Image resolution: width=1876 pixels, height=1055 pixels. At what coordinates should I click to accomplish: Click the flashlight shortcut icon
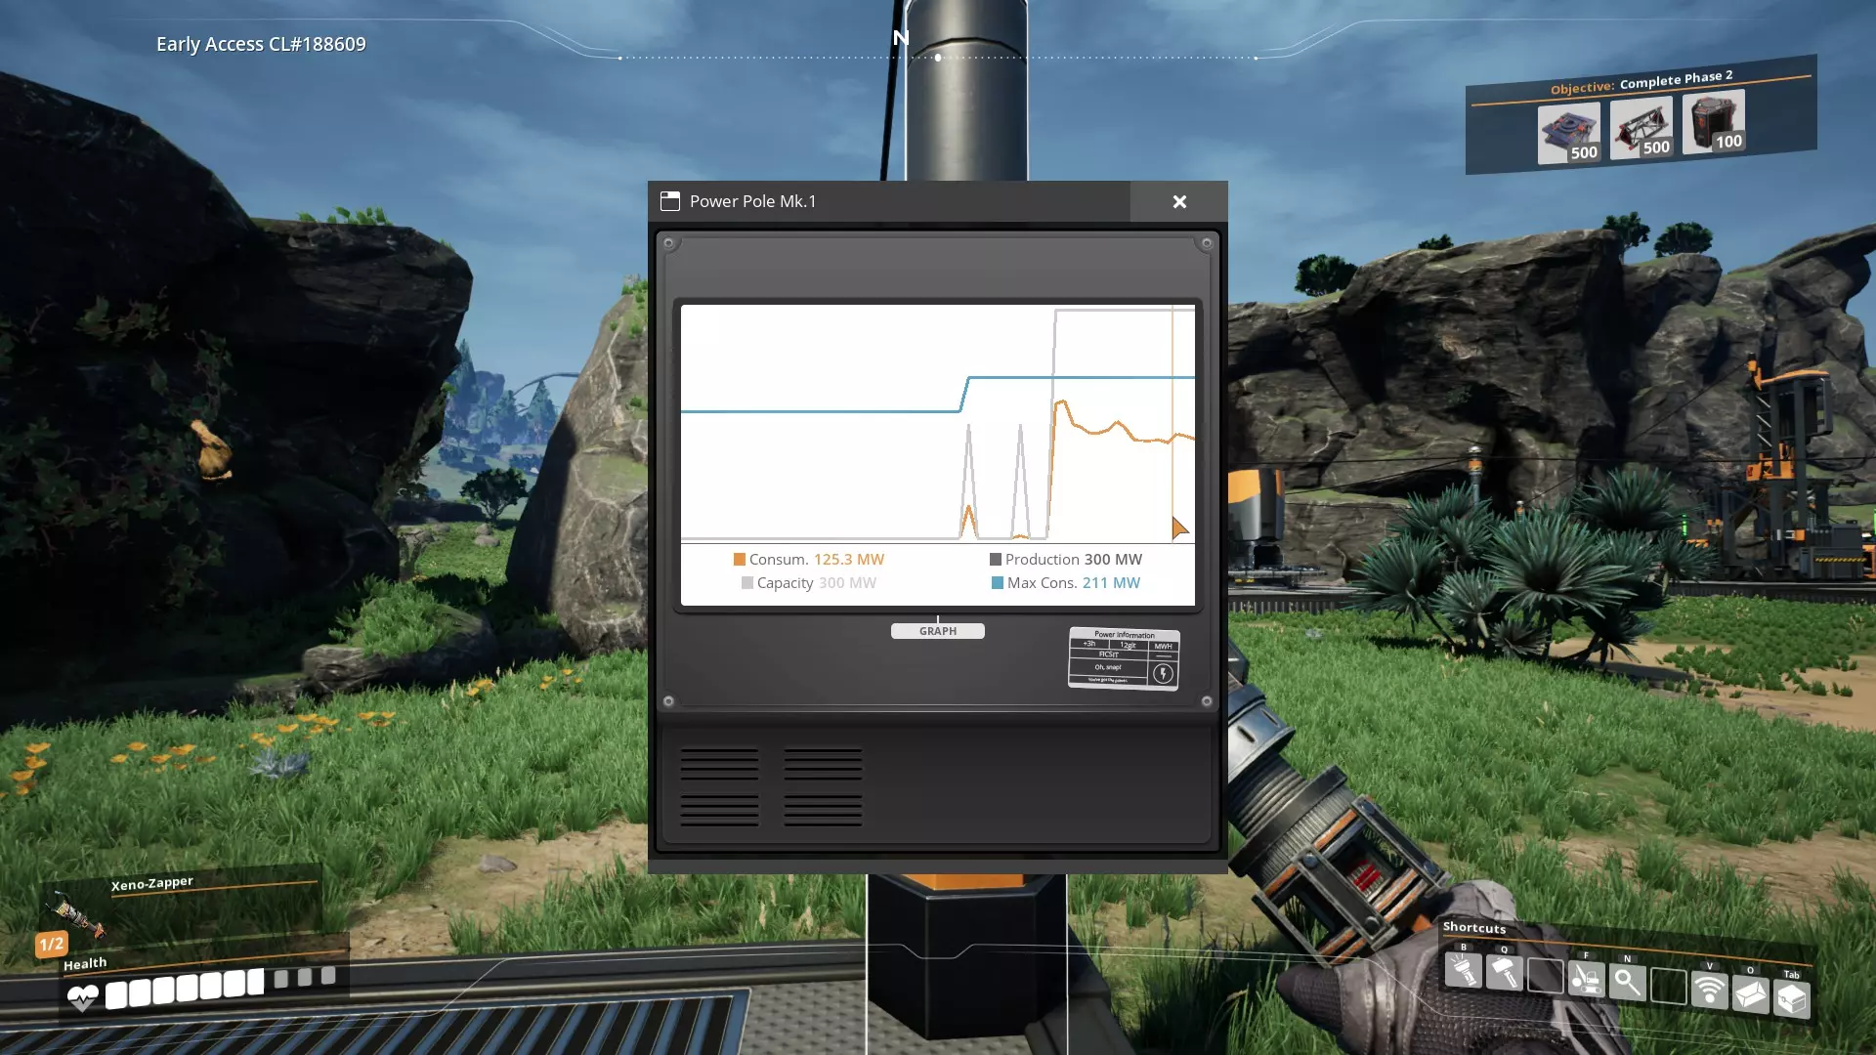(1463, 971)
